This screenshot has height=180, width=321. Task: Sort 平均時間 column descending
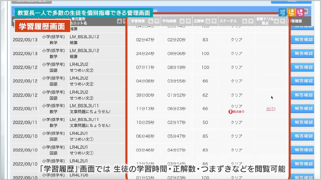tap(188, 21)
